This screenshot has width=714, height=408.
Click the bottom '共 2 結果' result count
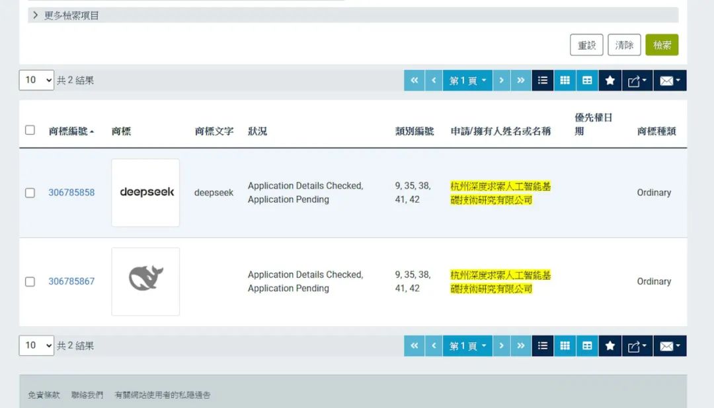click(x=75, y=346)
